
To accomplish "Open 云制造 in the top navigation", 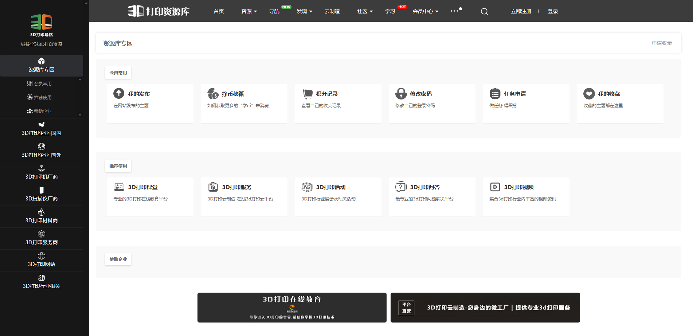I will (x=332, y=11).
